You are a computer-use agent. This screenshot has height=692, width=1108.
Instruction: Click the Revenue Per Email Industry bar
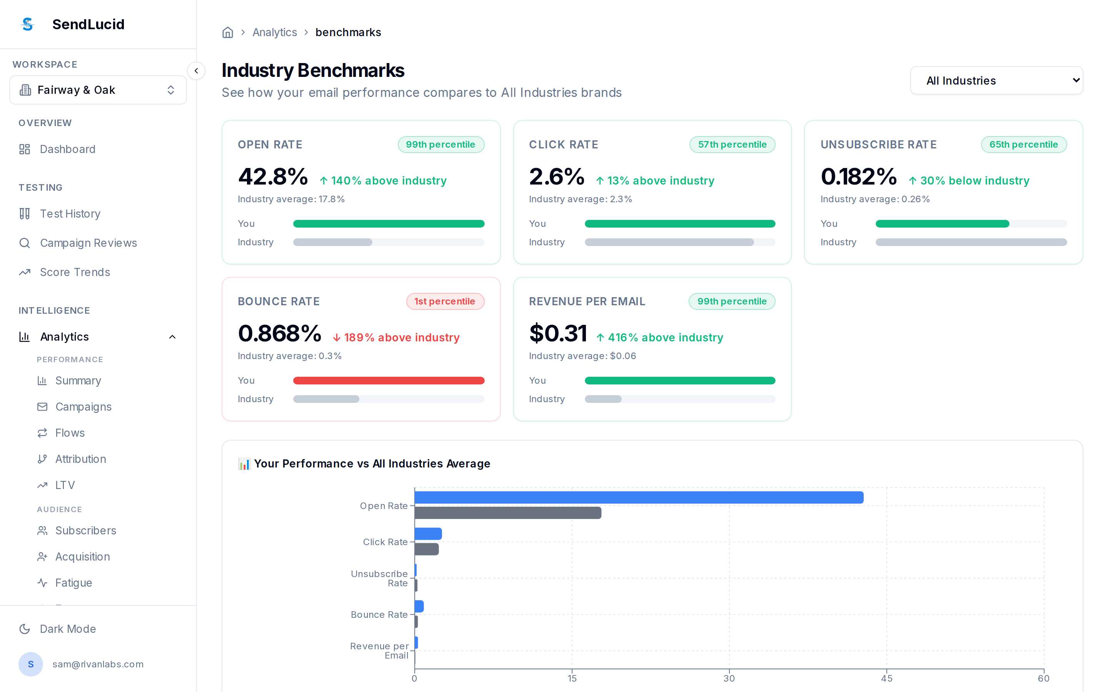point(603,399)
